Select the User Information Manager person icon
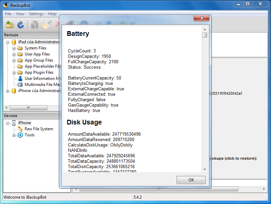Image resolution: width=271 pixels, height=204 pixels. tap(20, 78)
